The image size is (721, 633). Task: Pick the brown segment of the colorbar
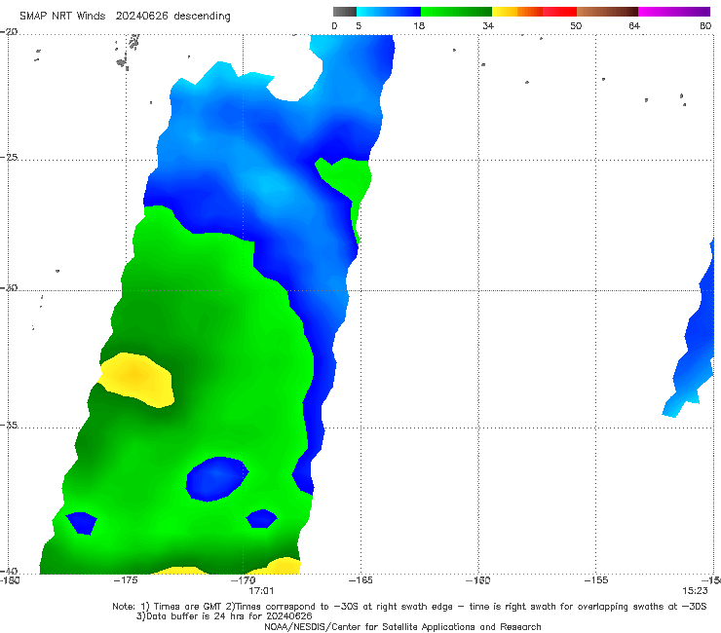(607, 12)
